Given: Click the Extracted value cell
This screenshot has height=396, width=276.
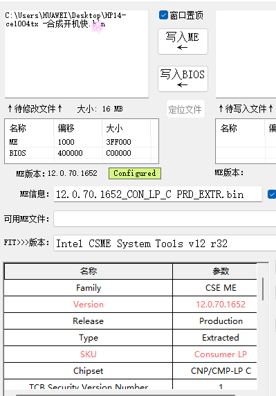Looking at the screenshot, I should pos(214,338).
